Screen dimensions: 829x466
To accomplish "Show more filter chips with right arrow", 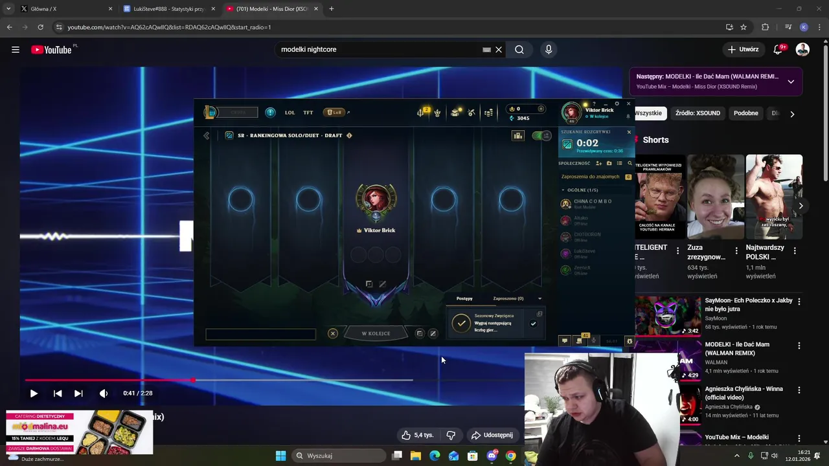I will pyautogui.click(x=791, y=114).
